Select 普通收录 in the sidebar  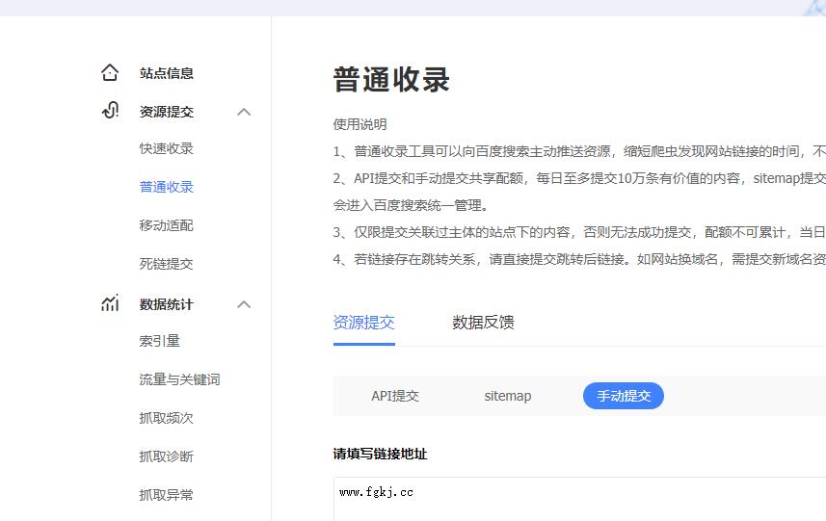click(166, 187)
